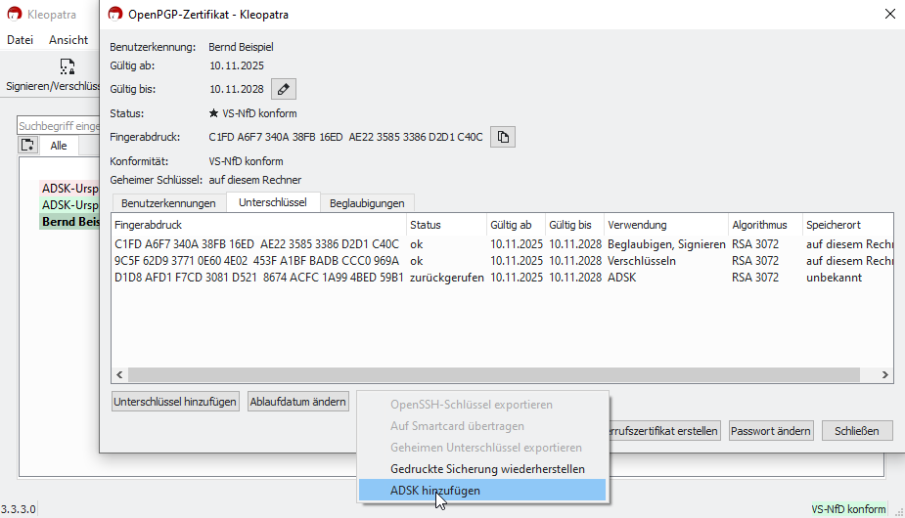
Task: Select the green ADSK-Ursp certificate row
Action: (69, 205)
